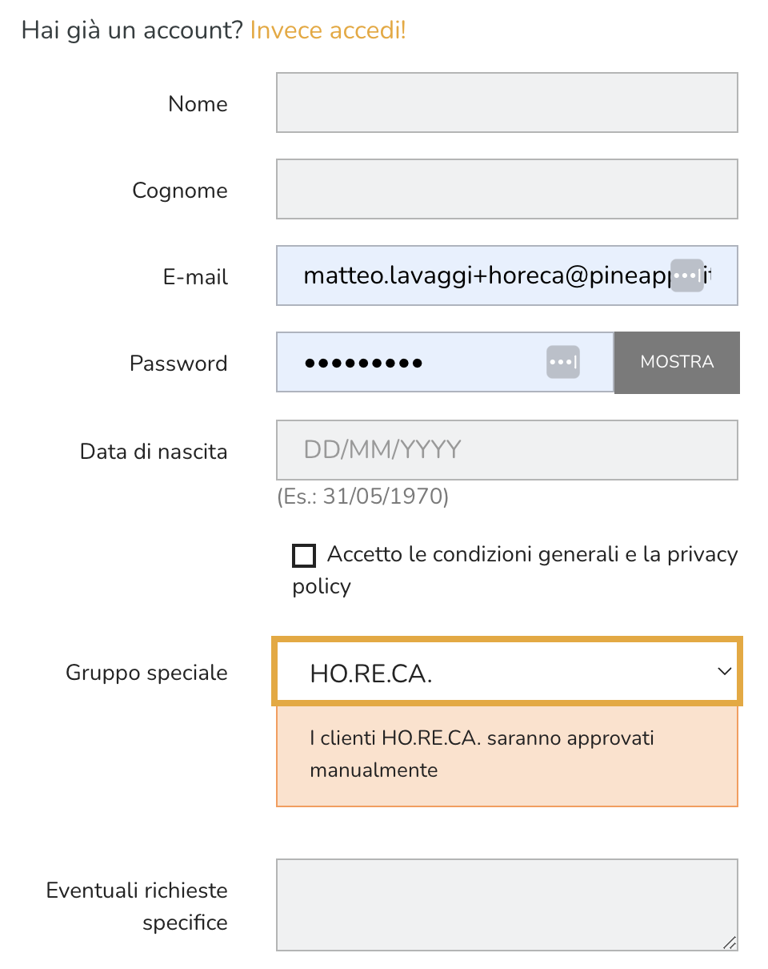Viewport: 768px width, 969px height.
Task: Click inside the Password field
Action: 445,362
